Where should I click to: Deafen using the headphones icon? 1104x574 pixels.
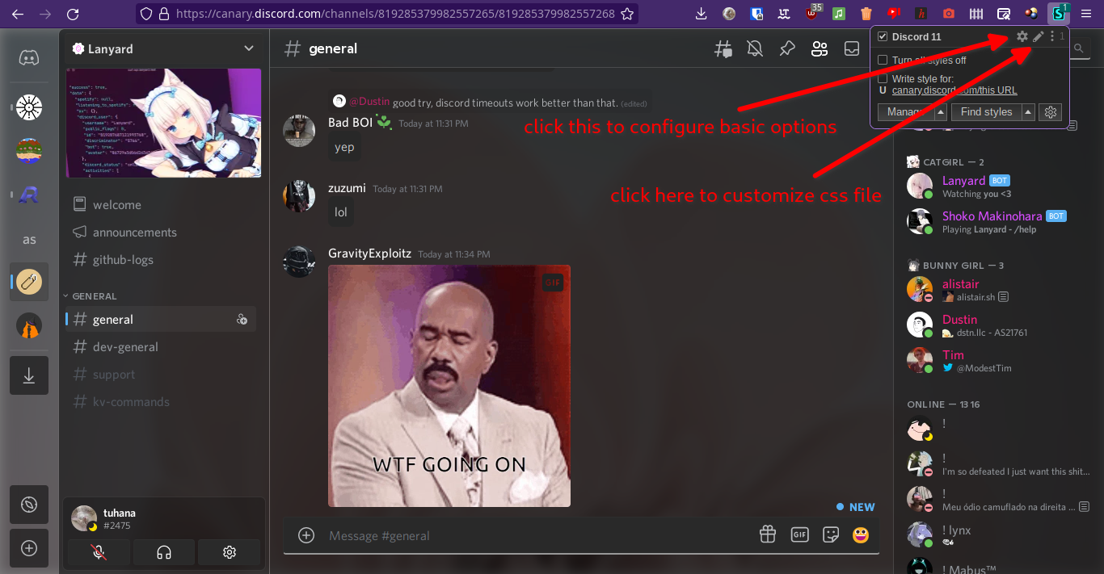click(164, 552)
